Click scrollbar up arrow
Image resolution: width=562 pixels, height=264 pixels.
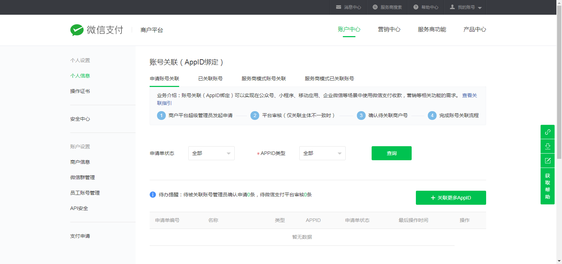coord(559,2)
